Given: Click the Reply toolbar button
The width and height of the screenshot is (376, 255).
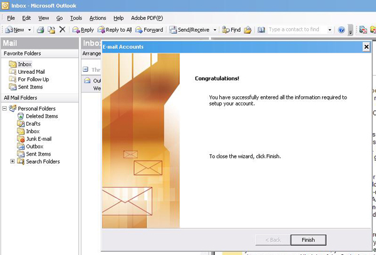Looking at the screenshot, I should pyautogui.click(x=83, y=29).
